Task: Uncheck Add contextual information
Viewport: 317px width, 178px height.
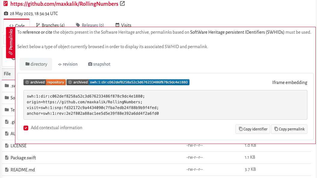Action: click(26, 128)
